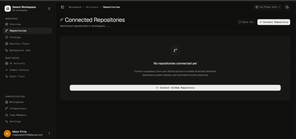Open the user account three-dot menu
Image resolution: width=296 pixels, height=139 pixels.
coord(49,133)
